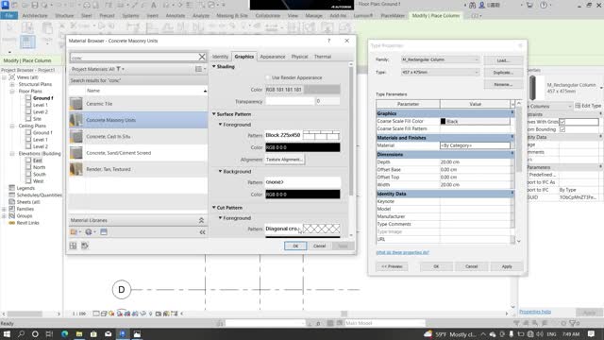Click the Concrete Masonry Units material thumbnail
604x340 pixels.
pyautogui.click(x=76, y=120)
